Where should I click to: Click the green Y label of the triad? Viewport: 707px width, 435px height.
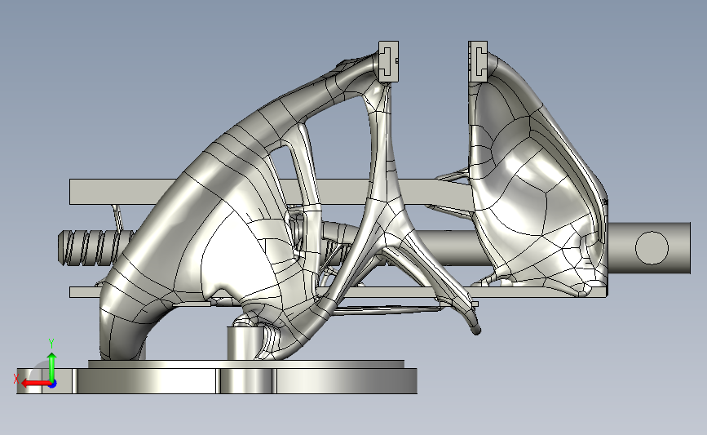(51, 344)
